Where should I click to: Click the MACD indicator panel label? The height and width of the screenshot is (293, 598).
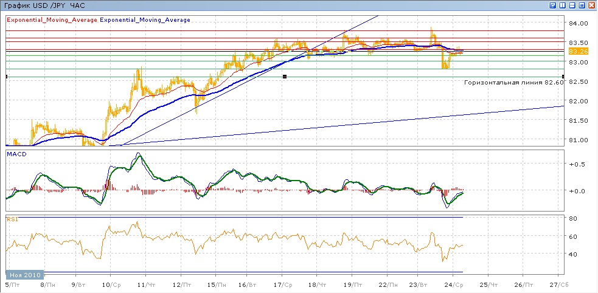[16, 154]
